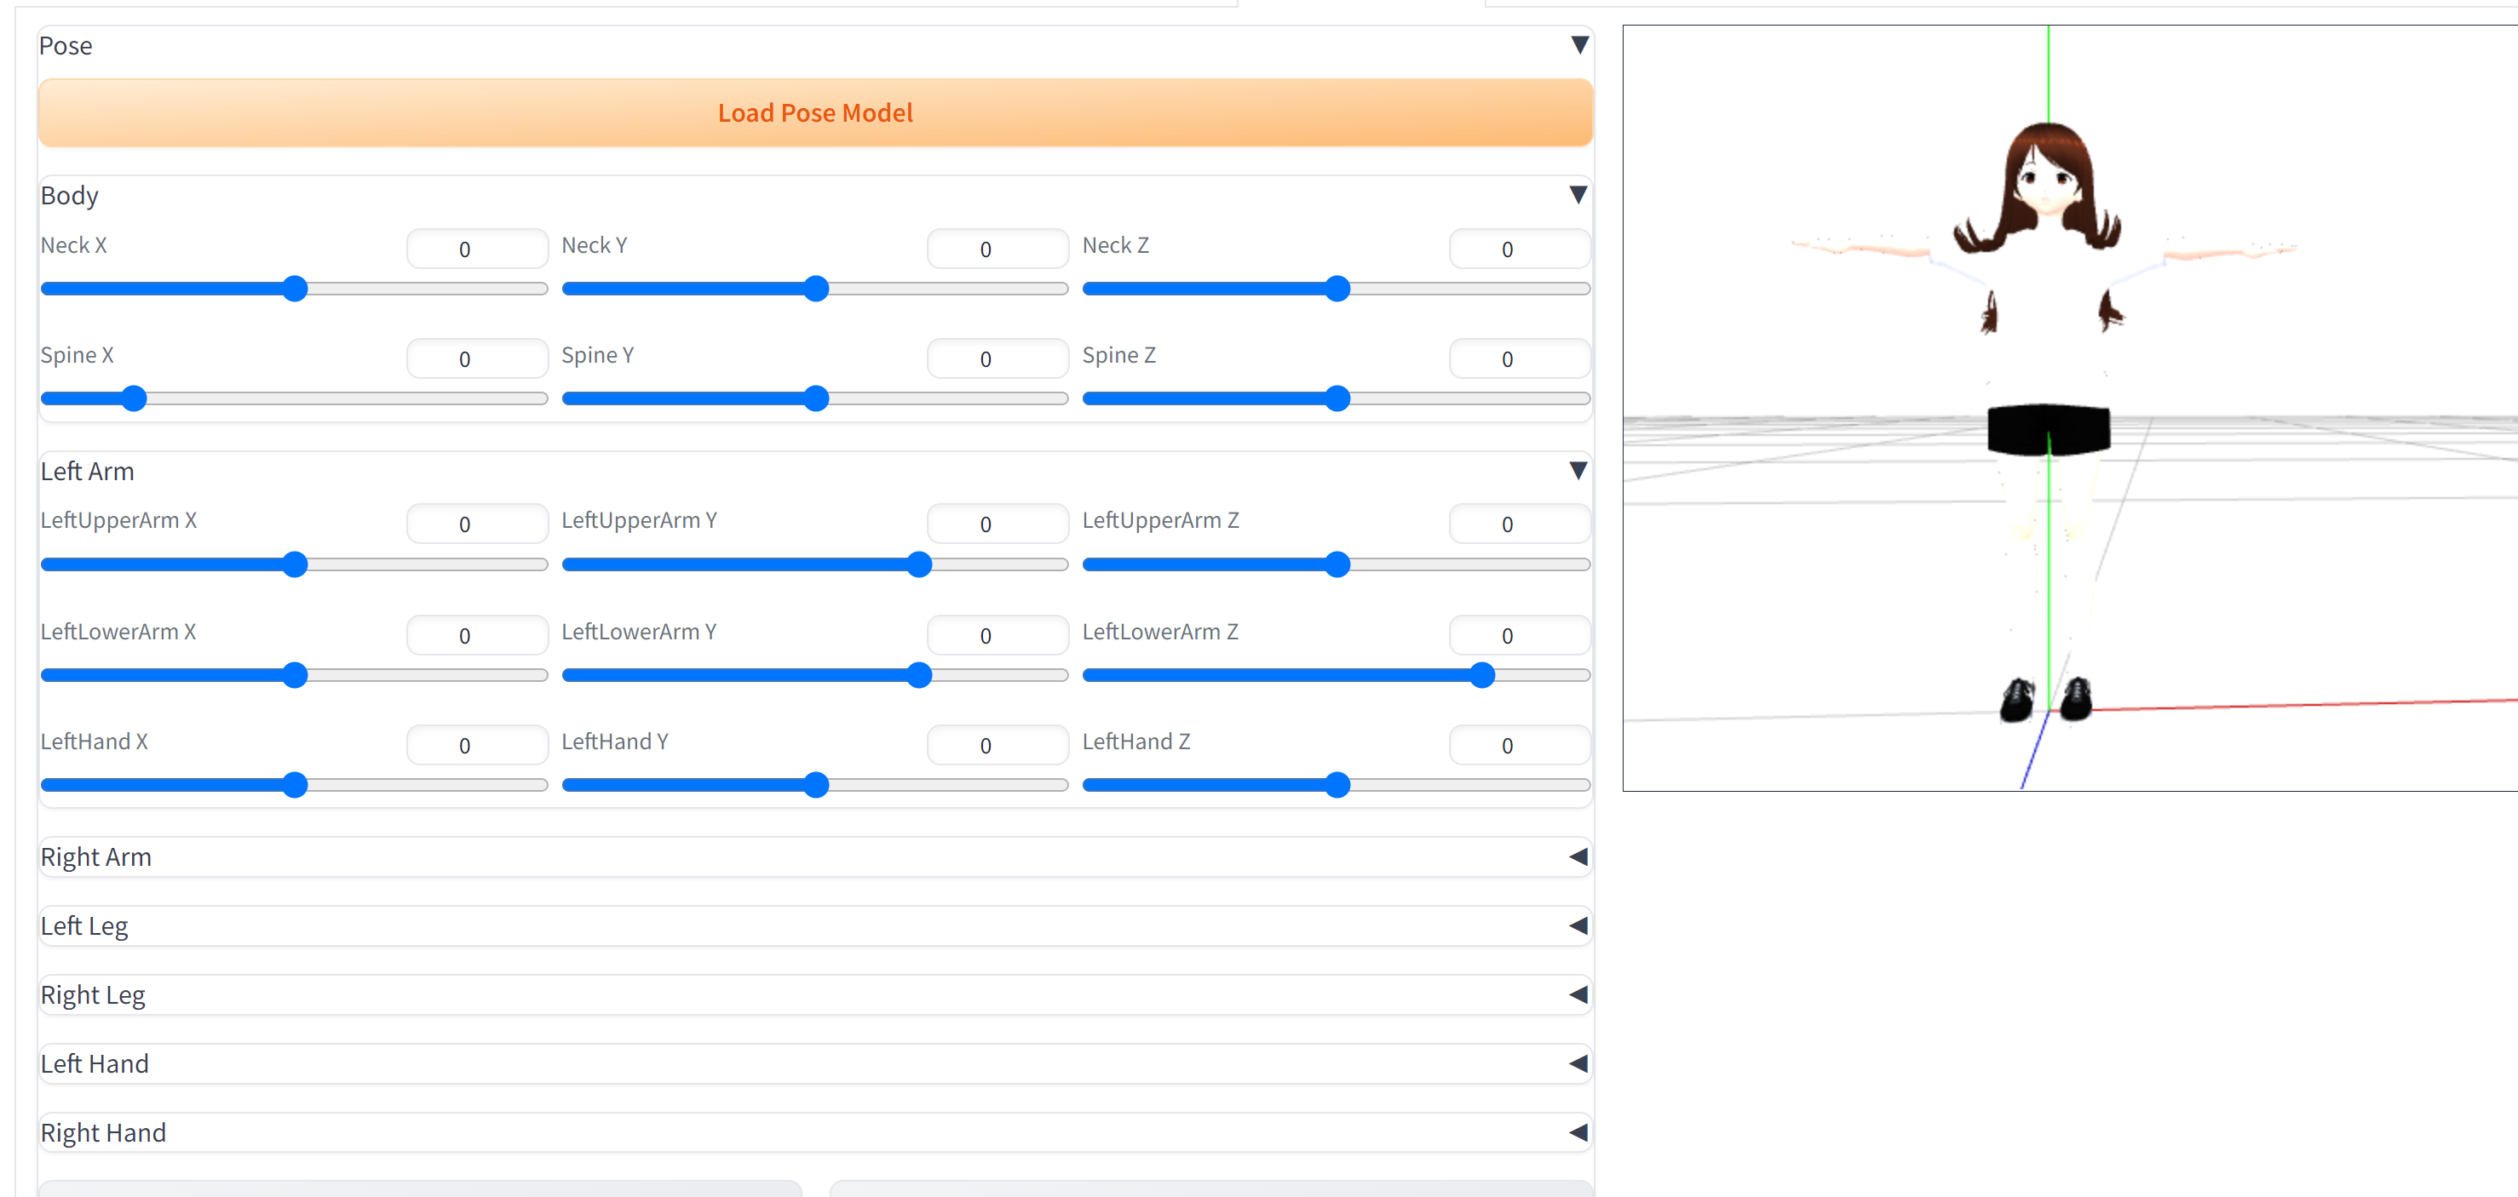Click the LeftLowerArm Z slider handle
The height and width of the screenshot is (1197, 2518).
(1482, 674)
